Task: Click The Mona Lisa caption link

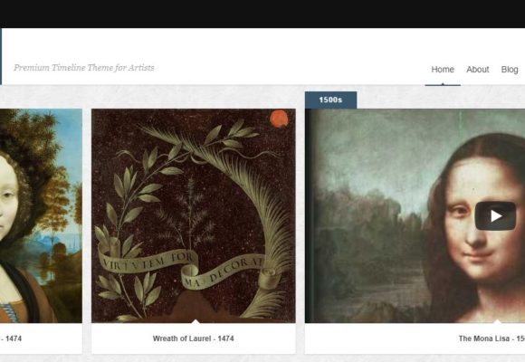Action: (492, 338)
